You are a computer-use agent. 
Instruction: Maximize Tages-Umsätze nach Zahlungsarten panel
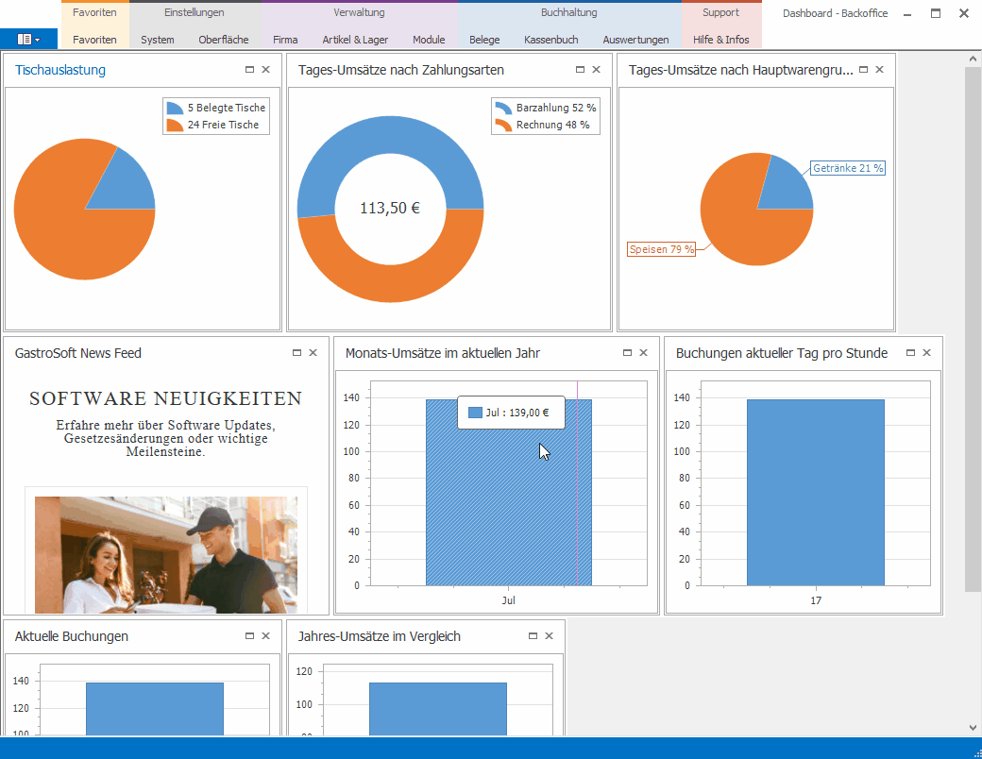point(580,70)
